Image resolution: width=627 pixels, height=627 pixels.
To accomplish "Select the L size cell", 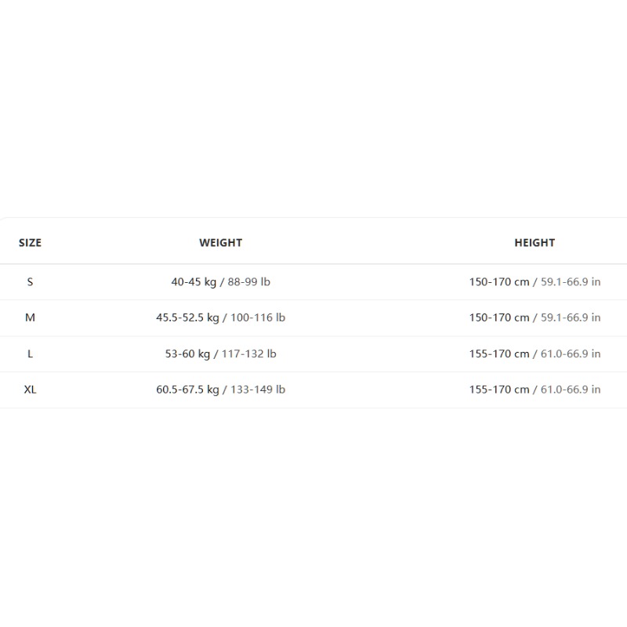I will [x=30, y=354].
